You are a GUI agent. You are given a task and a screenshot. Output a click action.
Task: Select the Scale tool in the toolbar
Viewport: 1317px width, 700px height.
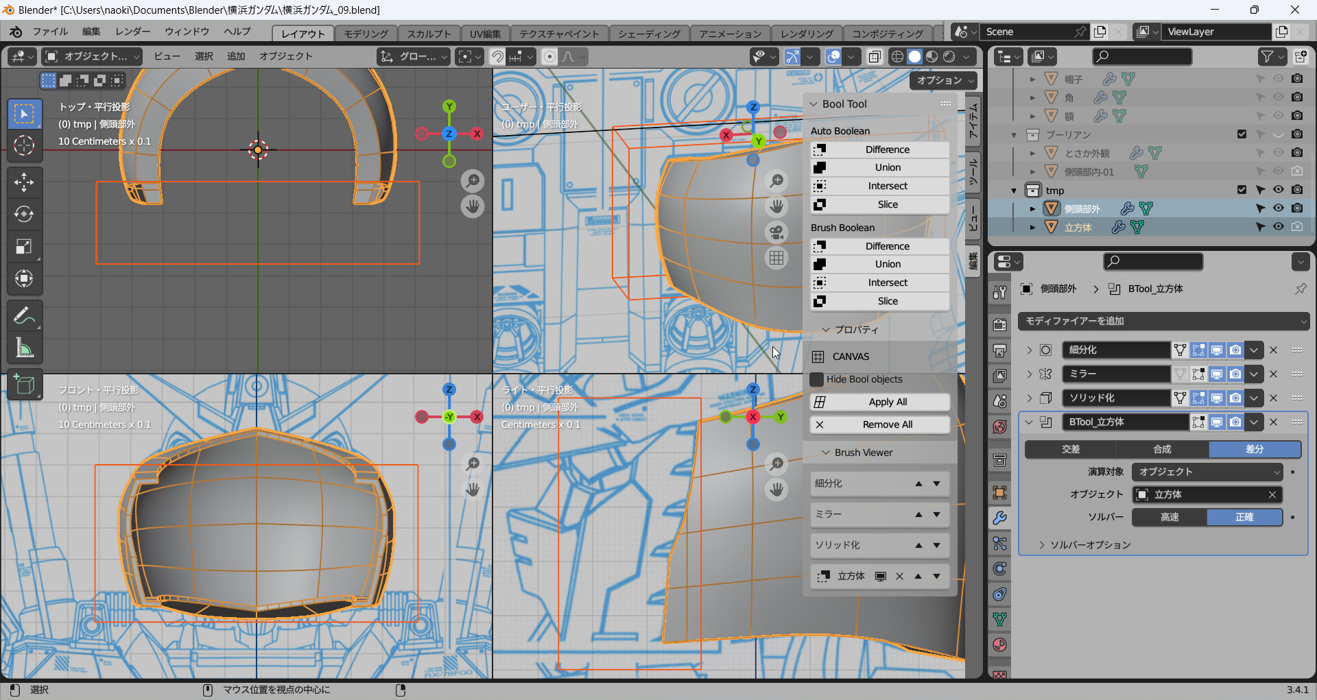tap(24, 247)
